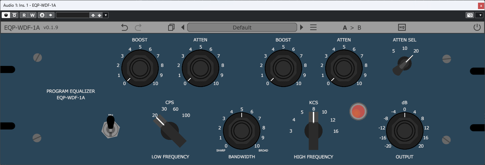Click the red indicator lamp

pos(358,111)
